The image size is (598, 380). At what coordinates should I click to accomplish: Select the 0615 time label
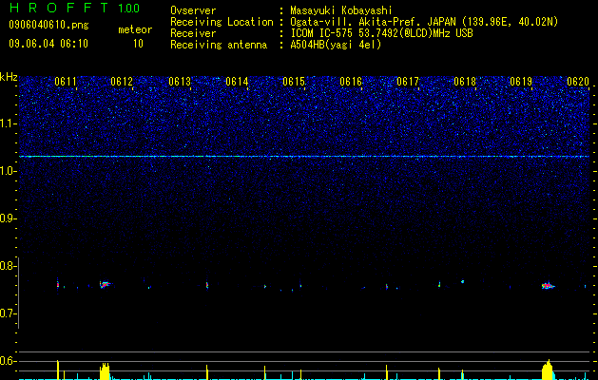[x=294, y=82]
